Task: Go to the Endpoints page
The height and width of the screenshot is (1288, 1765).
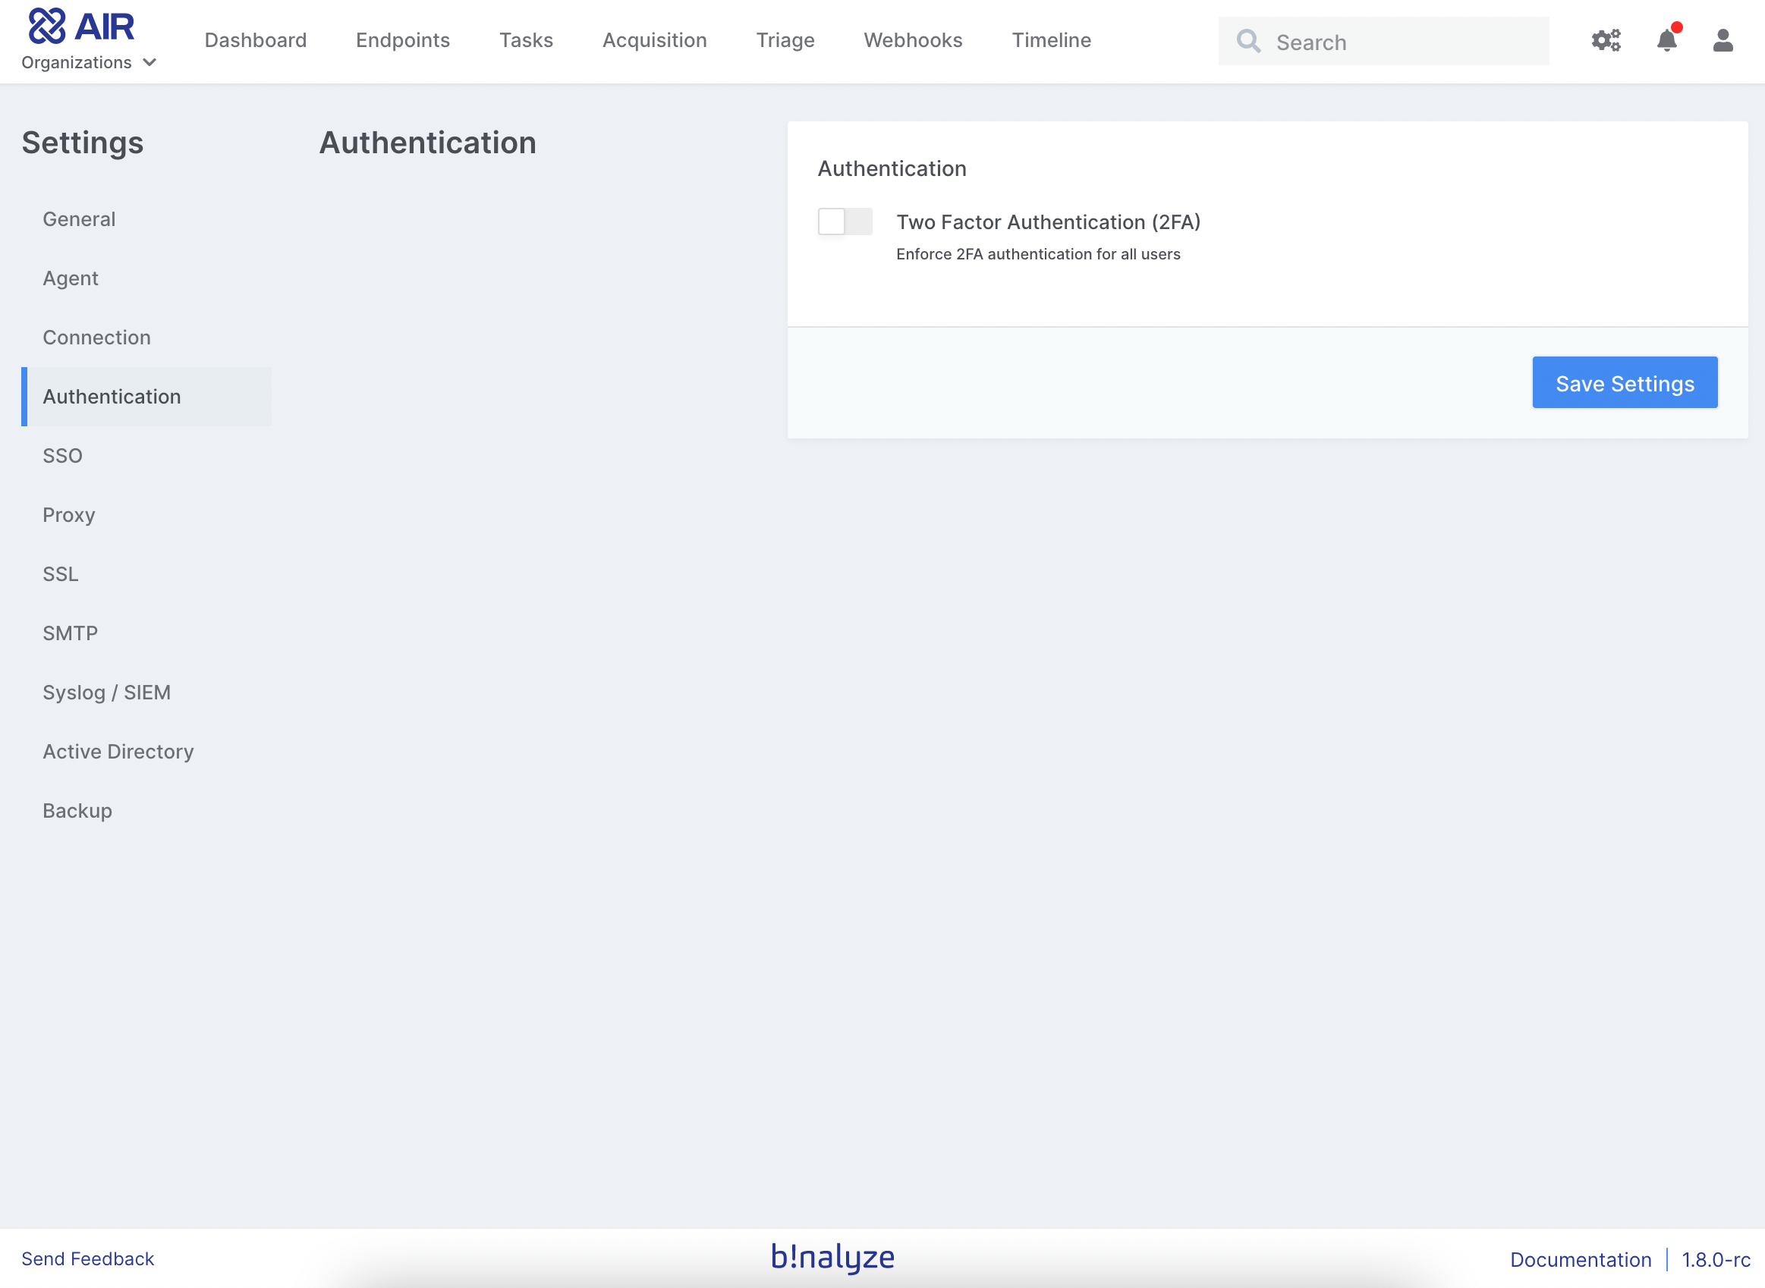Action: [402, 40]
